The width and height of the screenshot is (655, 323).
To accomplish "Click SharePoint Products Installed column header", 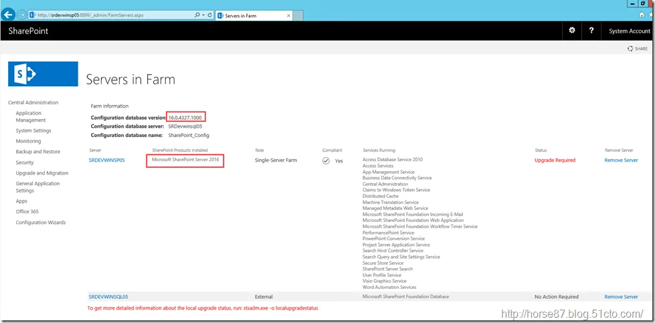I will [179, 150].
